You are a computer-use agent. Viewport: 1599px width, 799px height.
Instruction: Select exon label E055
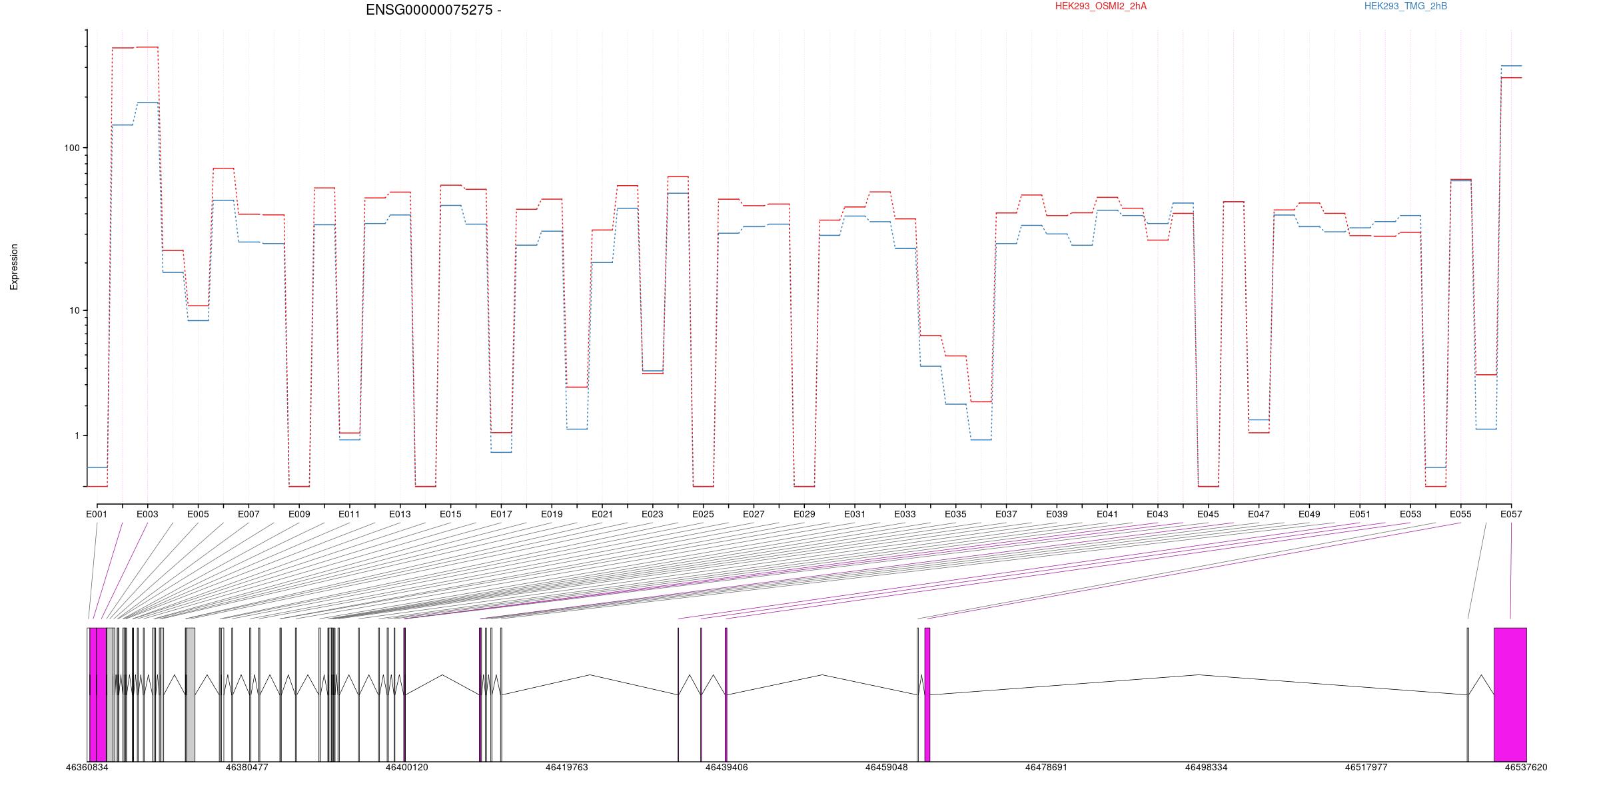tap(1460, 514)
